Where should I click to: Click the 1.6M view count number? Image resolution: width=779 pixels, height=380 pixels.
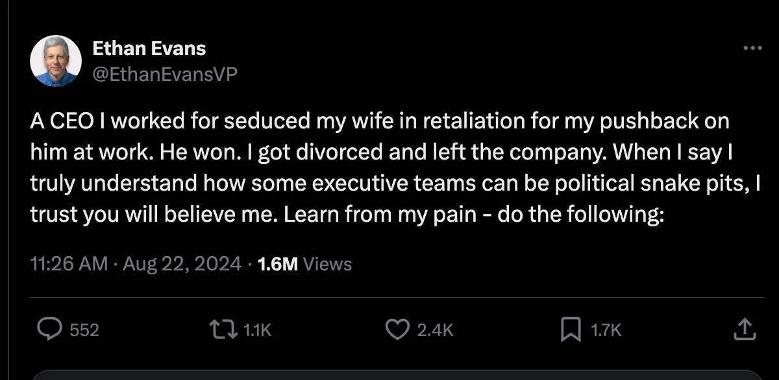(277, 264)
